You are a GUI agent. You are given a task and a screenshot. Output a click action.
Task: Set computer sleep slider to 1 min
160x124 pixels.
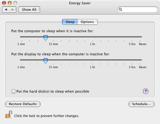click(22, 37)
